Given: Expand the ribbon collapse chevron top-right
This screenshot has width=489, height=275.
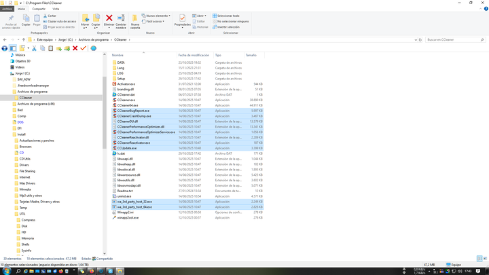Looking at the screenshot, I should (480, 9).
